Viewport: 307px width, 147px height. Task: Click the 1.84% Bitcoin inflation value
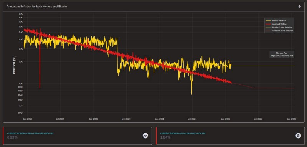(x=165, y=137)
